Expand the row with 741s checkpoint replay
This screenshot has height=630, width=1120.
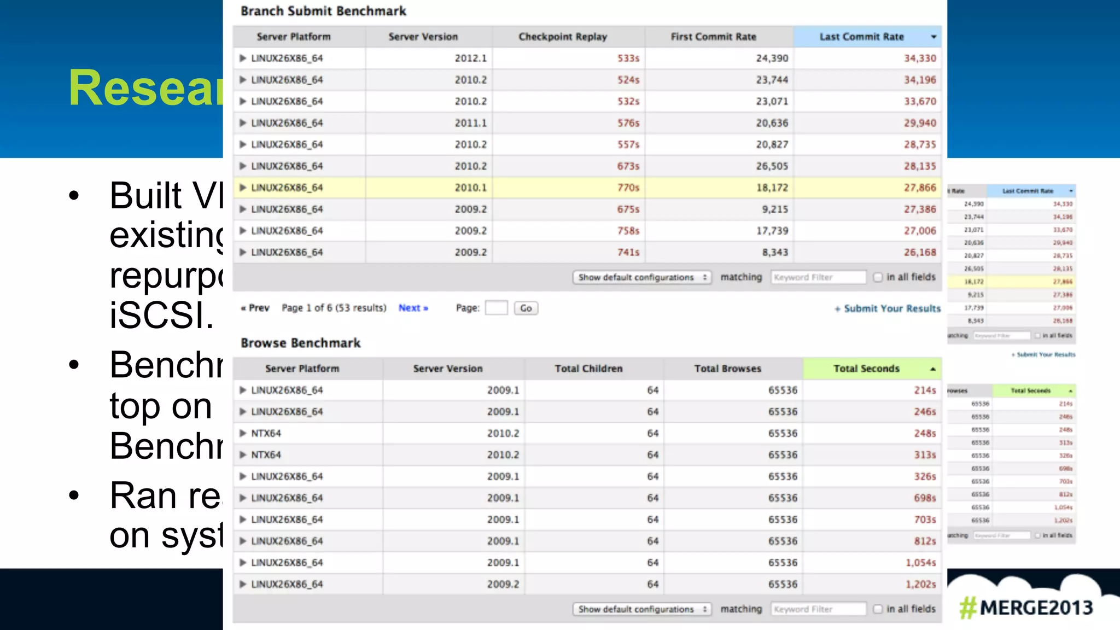(x=243, y=252)
